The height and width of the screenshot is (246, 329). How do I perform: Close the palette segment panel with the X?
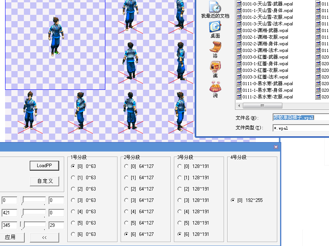[x=276, y=147]
